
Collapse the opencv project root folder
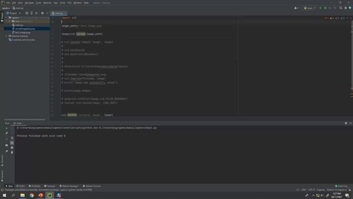point(6,18)
